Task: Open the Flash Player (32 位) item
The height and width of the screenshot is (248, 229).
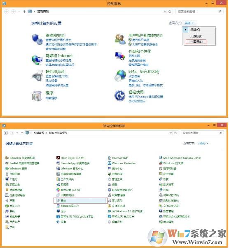Action: 70,158
